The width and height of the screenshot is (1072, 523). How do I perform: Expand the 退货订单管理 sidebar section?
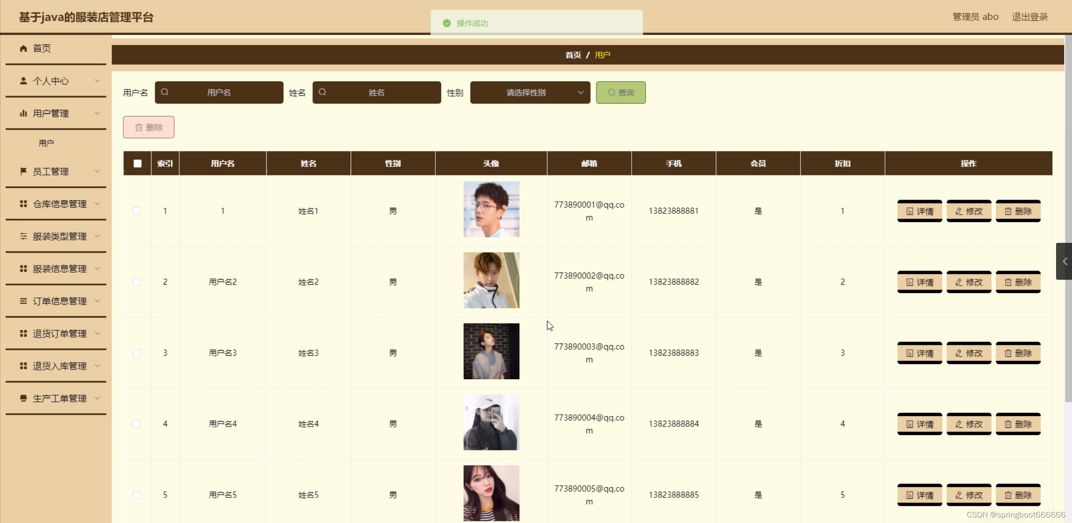[x=60, y=333]
